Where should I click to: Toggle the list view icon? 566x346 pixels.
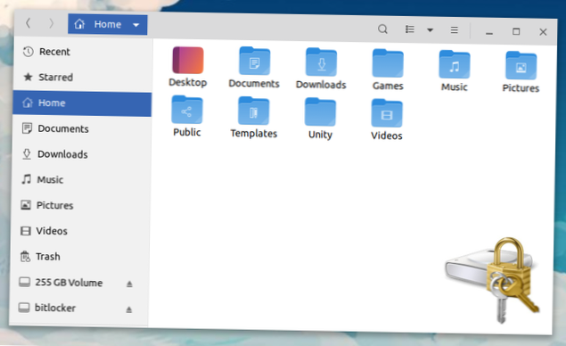pyautogui.click(x=410, y=29)
